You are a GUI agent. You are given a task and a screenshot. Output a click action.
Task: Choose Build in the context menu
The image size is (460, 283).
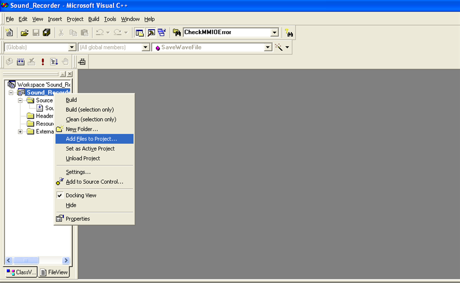pyautogui.click(x=95, y=100)
